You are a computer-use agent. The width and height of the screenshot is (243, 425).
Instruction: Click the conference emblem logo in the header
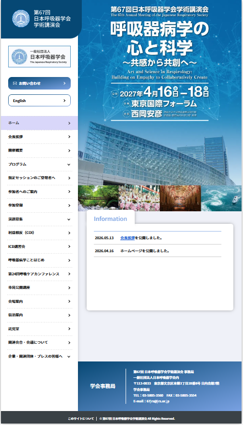pyautogui.click(x=21, y=18)
